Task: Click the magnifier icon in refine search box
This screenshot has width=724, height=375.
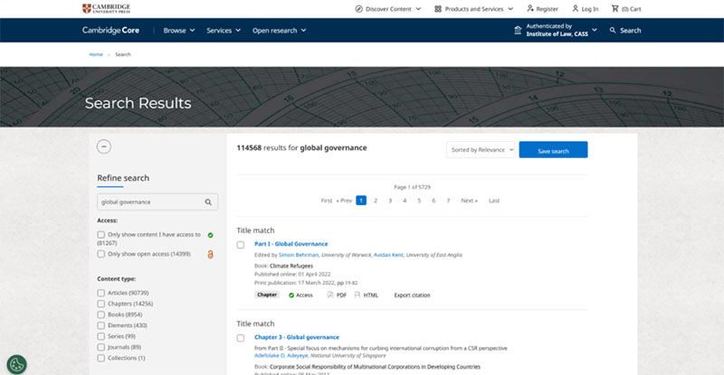Action: pos(208,202)
